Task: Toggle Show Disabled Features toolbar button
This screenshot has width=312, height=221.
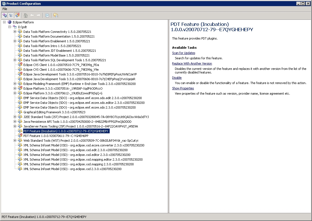Action: point(17,15)
